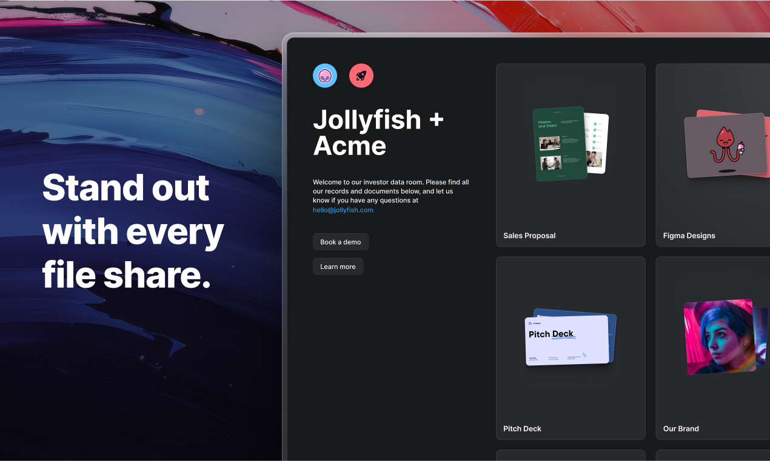Select the Our Brand card label
The height and width of the screenshot is (461, 770).
tap(681, 429)
